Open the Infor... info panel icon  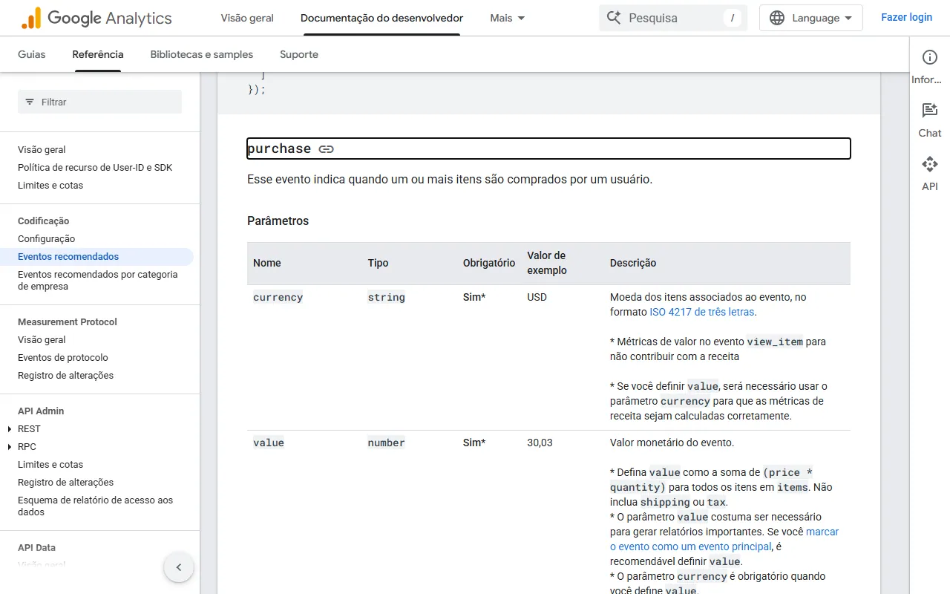click(x=929, y=57)
